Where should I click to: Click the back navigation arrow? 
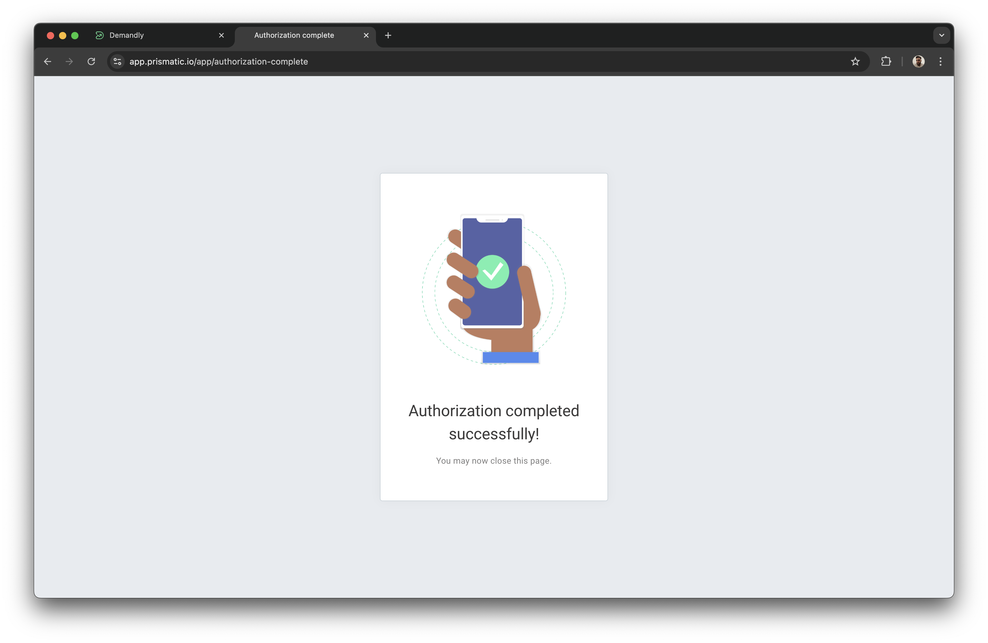[47, 61]
